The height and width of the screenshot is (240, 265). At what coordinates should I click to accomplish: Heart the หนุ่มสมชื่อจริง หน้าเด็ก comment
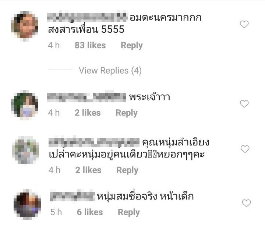pyautogui.click(x=246, y=203)
